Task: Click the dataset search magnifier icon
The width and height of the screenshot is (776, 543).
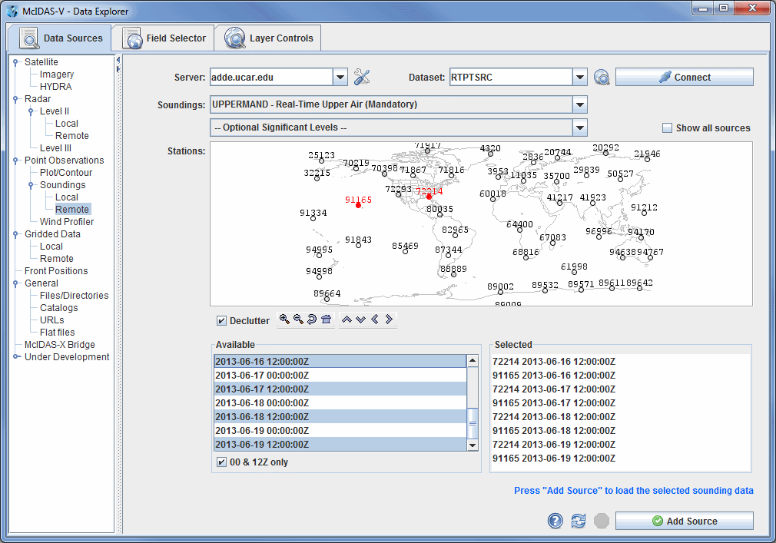Action: point(602,77)
